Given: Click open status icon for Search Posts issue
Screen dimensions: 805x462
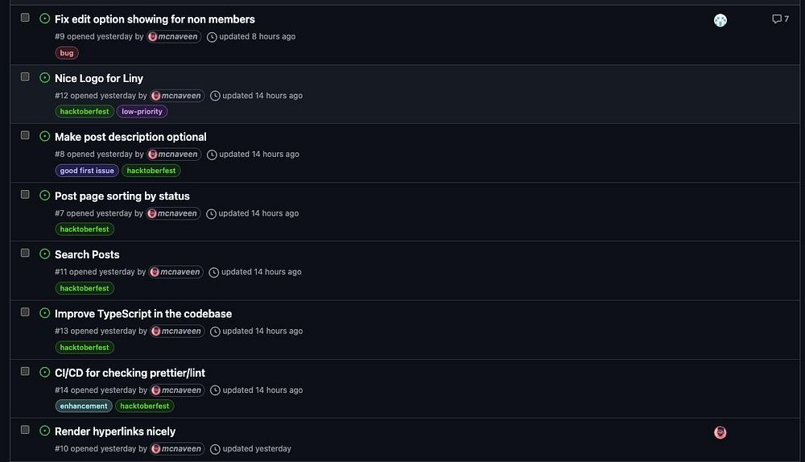Looking at the screenshot, I should click(45, 254).
